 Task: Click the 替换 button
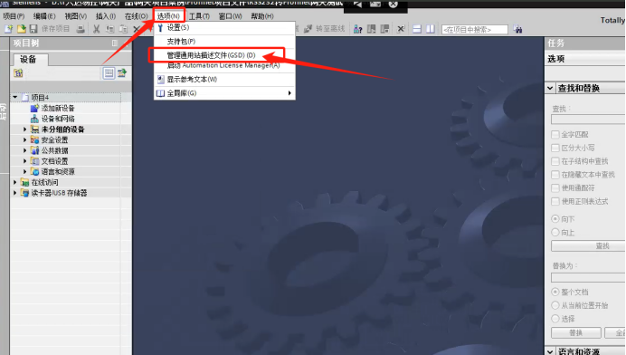pyautogui.click(x=575, y=332)
